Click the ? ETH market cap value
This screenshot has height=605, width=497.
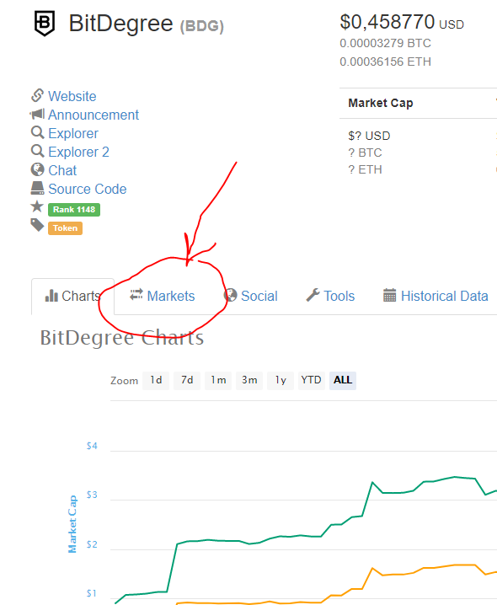(365, 169)
